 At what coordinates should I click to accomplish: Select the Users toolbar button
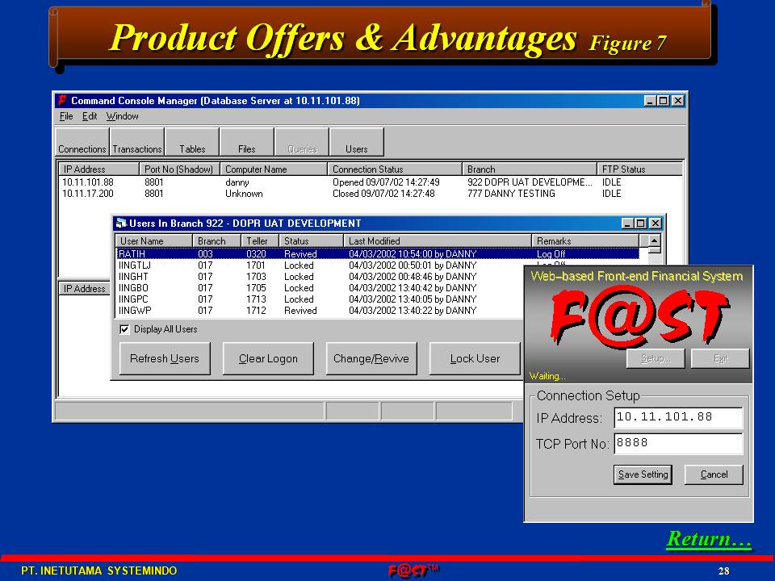(356, 143)
